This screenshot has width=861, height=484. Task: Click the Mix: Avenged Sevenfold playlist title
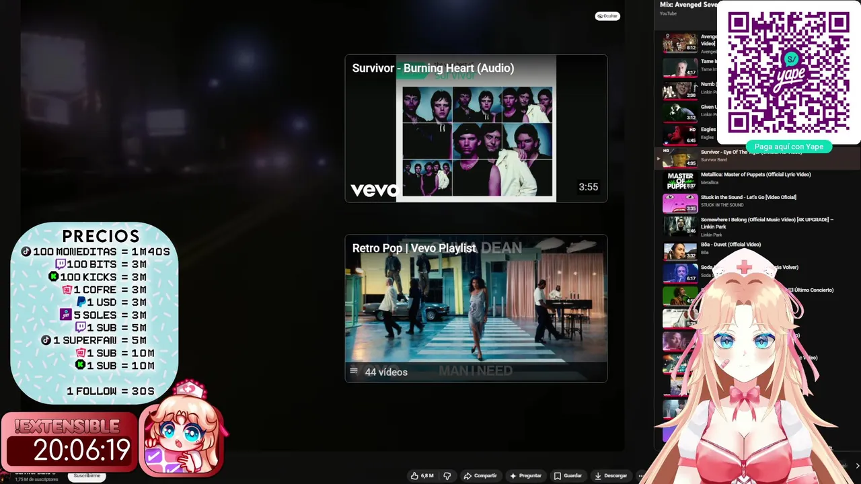[688, 5]
